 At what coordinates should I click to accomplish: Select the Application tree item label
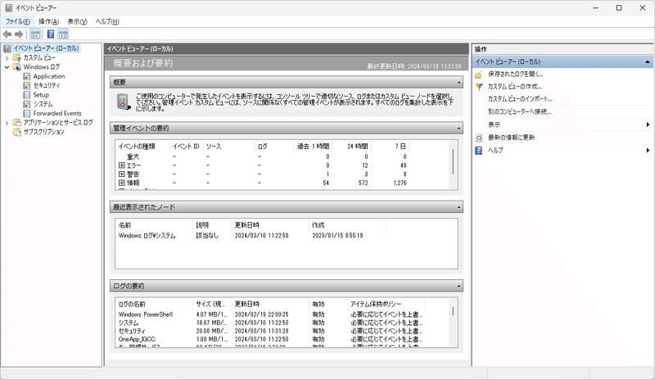point(49,76)
